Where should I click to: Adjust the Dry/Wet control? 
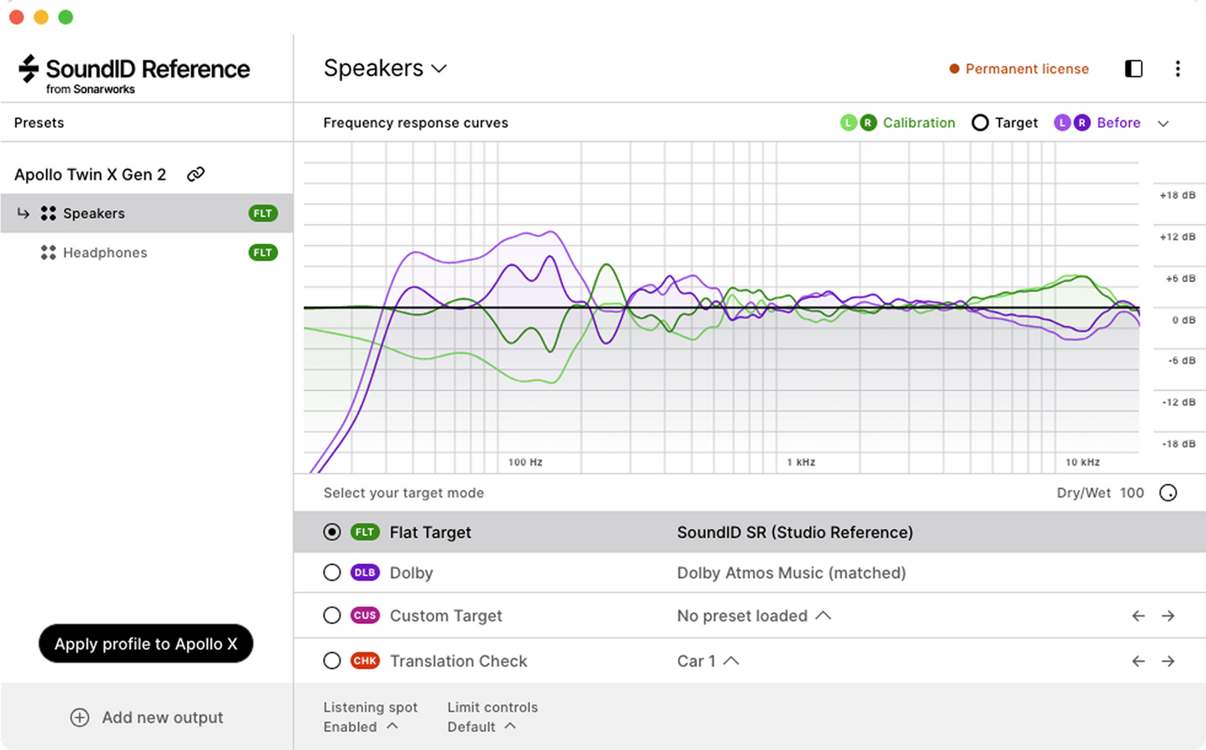tap(1168, 492)
